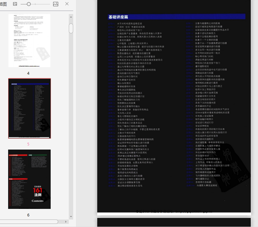
Task: Click the line 执着于压缩效果的使用
Action: [x=206, y=37]
